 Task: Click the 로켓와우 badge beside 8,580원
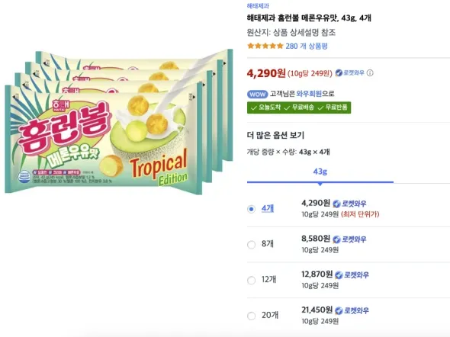[x=349, y=239]
